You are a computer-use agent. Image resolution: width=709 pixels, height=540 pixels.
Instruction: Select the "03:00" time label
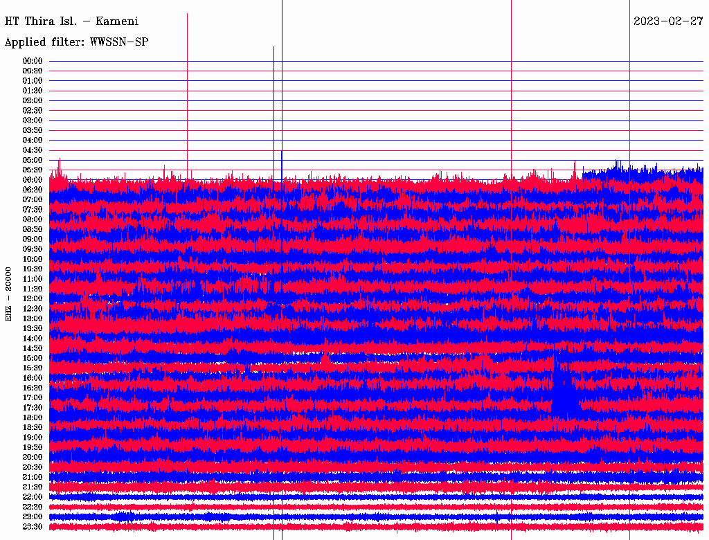click(x=33, y=120)
